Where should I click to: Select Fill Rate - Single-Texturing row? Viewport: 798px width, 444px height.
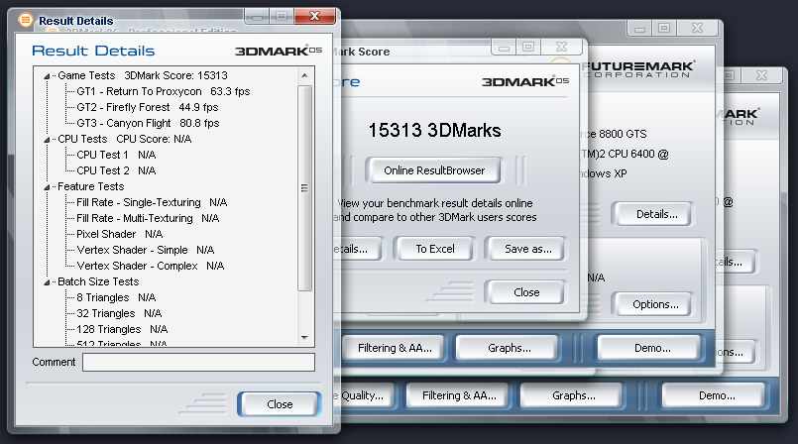[x=151, y=202]
